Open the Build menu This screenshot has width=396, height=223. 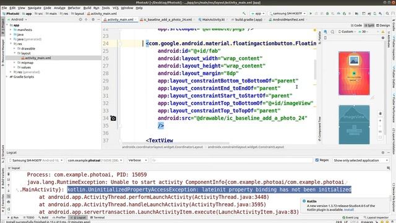[87, 8]
